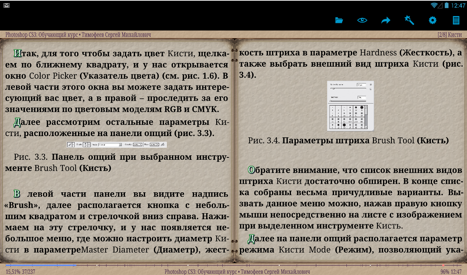This screenshot has height=275, width=467.
Task: Tap the Wi-Fi status icon
Action: 434,6
